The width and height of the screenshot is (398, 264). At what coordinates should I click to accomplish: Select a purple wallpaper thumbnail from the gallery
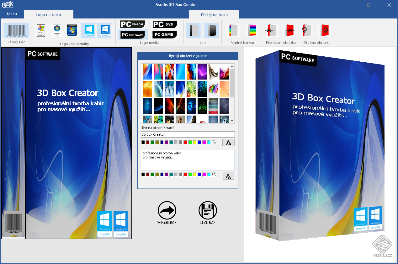pos(202,71)
